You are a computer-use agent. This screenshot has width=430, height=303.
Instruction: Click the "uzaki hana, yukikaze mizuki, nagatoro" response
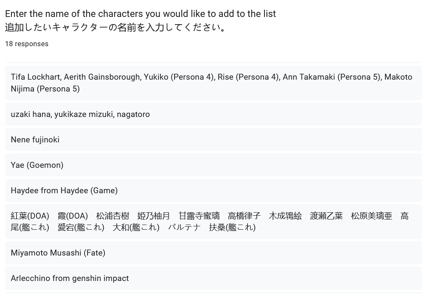80,114
